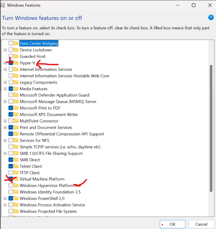216x229 pixels.
Task: Check the Guarded Host checkbox
Action: click(x=11, y=56)
